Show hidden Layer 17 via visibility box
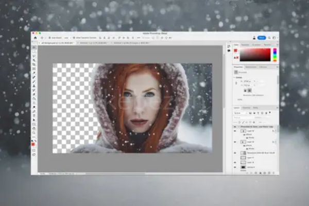The height and width of the screenshot is (206, 309). point(235,158)
